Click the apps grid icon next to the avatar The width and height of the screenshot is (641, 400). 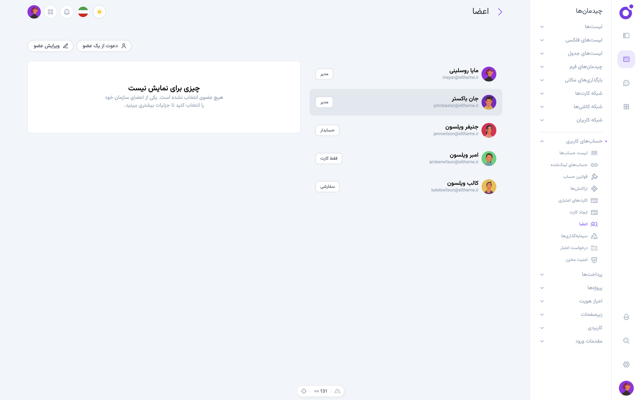(50, 12)
